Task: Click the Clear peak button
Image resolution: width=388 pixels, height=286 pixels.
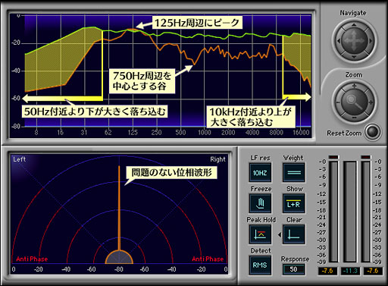Action: pyautogui.click(x=293, y=234)
